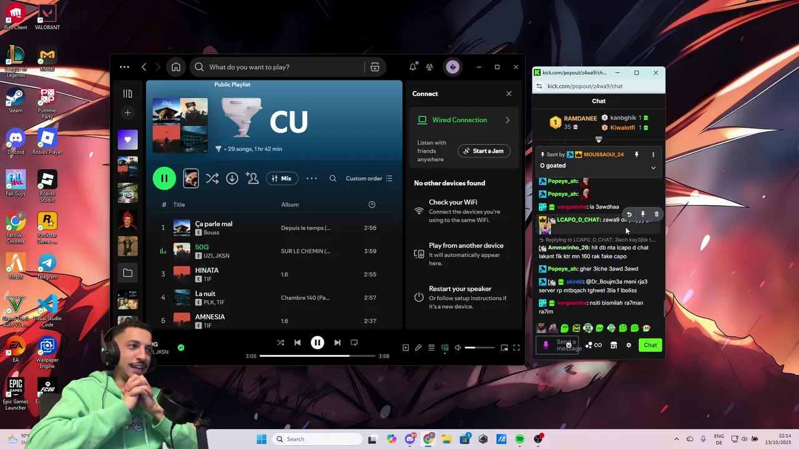The image size is (799, 449).
Task: Toggle the Mix button on playlist
Action: 282,178
